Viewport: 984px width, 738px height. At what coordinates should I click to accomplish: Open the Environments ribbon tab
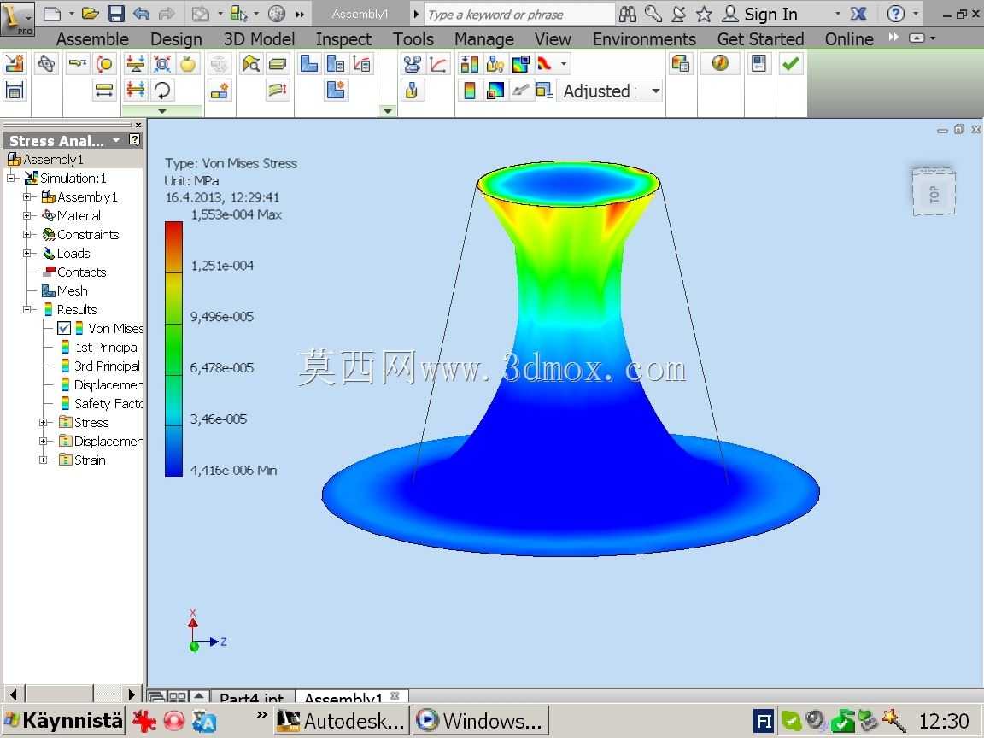(644, 39)
